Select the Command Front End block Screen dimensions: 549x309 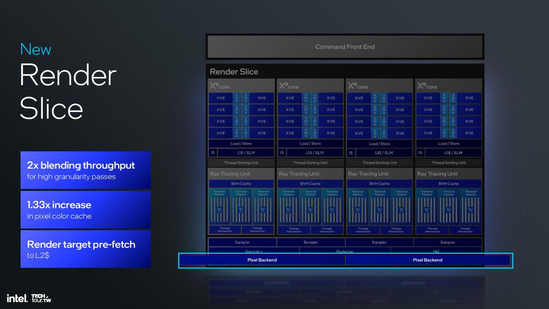(x=345, y=47)
